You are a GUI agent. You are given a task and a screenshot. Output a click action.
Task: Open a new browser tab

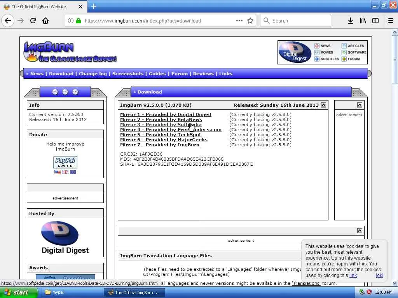click(x=94, y=6)
